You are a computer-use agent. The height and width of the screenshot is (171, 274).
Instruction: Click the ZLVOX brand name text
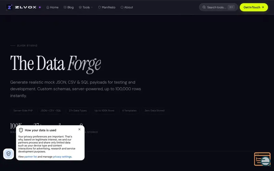coord(26,7)
